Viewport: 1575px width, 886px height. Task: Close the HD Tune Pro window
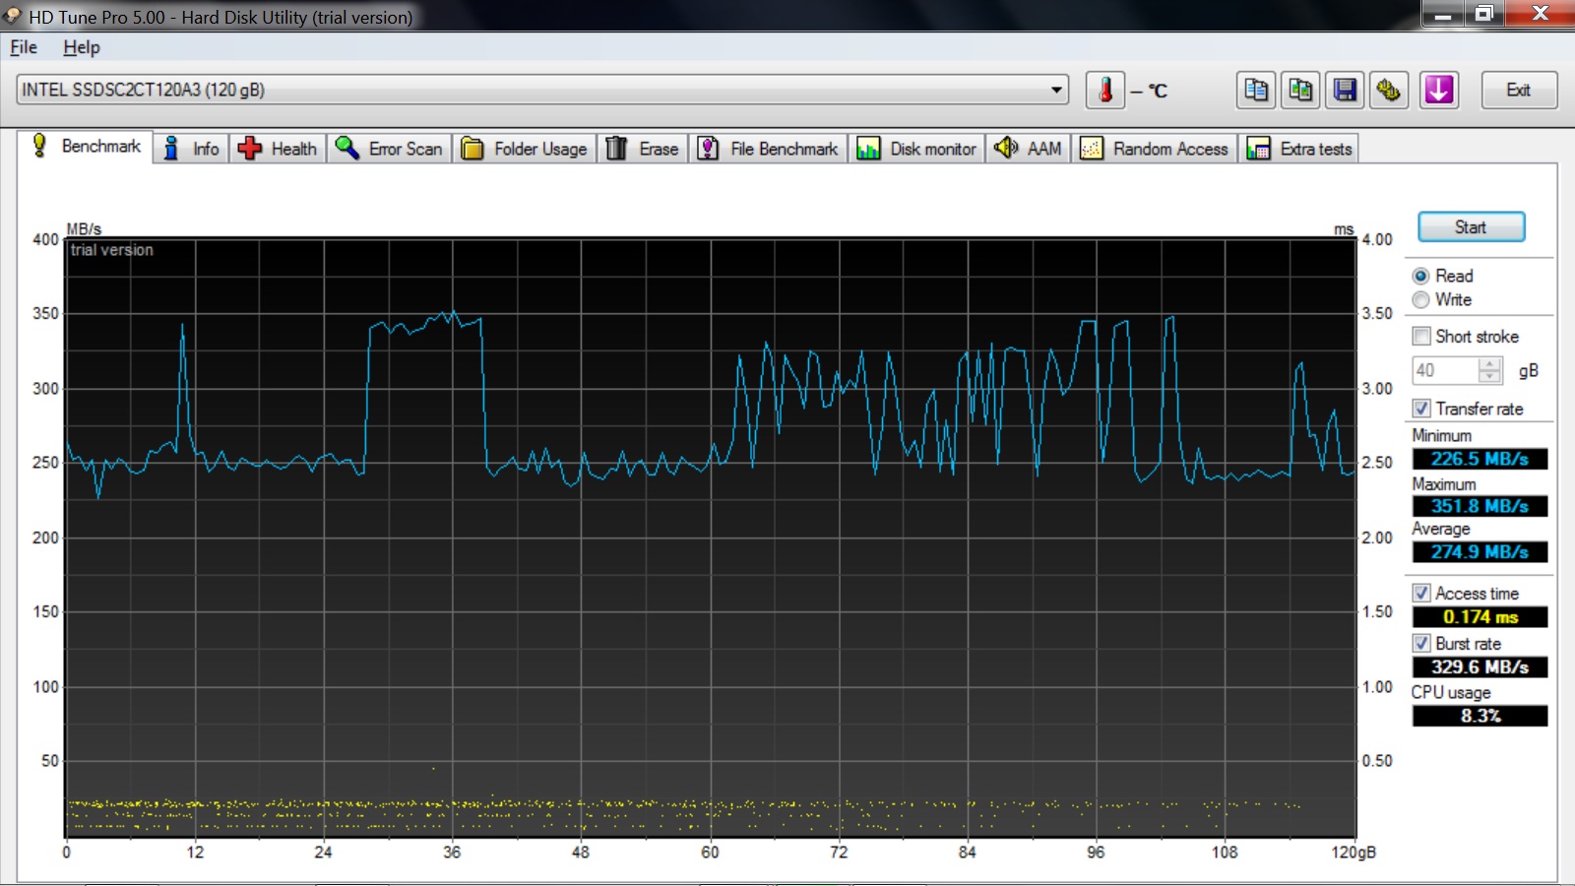pyautogui.click(x=1541, y=13)
